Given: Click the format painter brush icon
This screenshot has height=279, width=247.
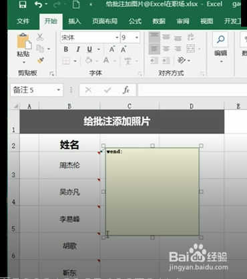Looking at the screenshot, I should 41,60.
